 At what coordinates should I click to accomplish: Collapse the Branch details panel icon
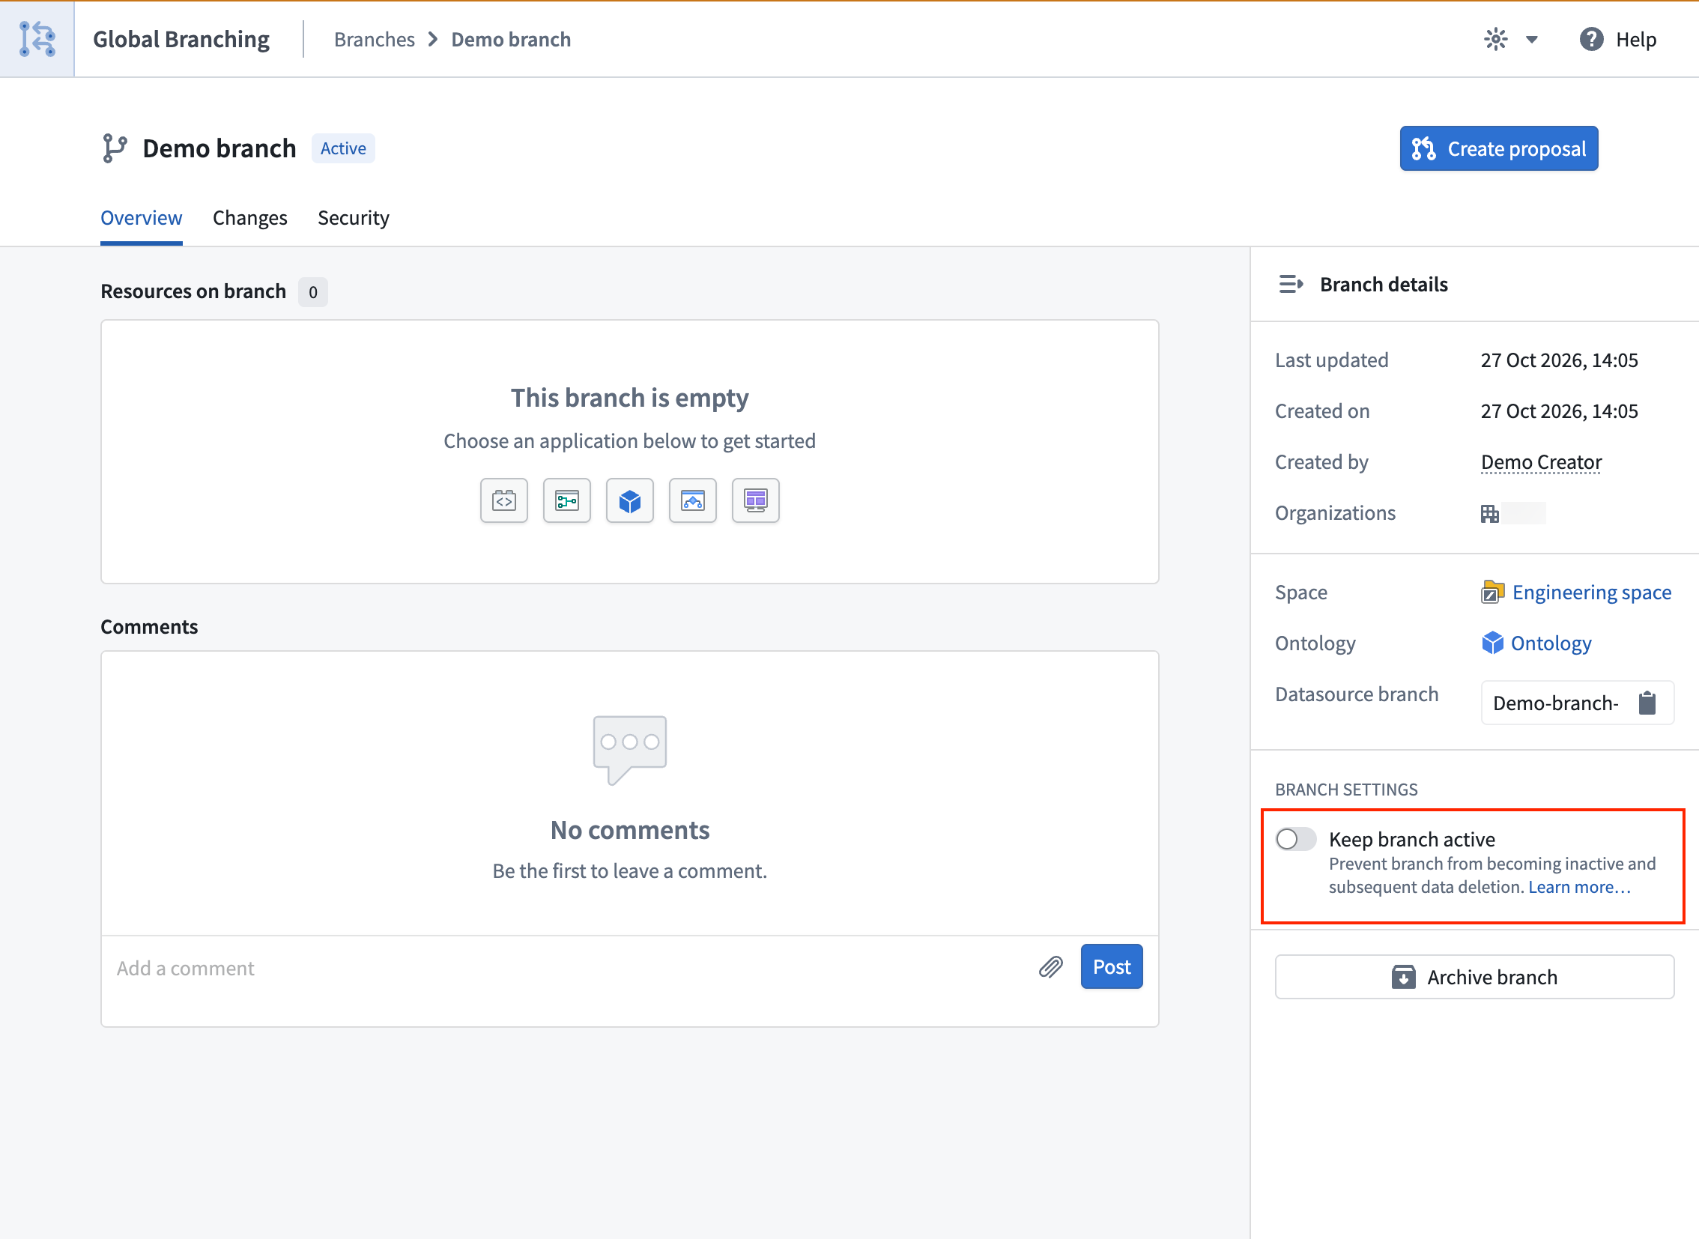[1291, 284]
